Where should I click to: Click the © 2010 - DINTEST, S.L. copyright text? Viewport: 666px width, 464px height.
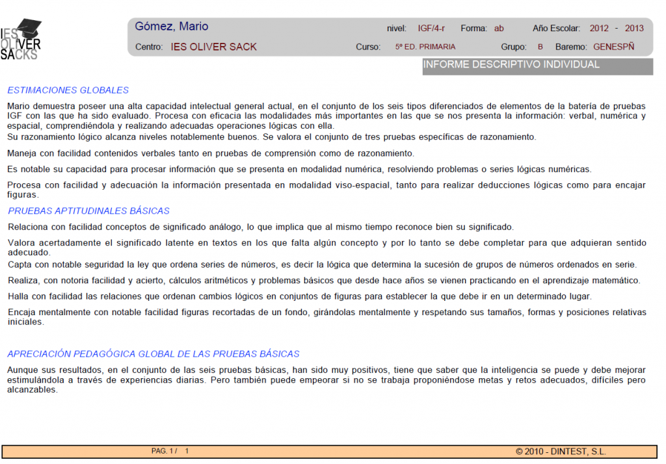click(x=561, y=451)
